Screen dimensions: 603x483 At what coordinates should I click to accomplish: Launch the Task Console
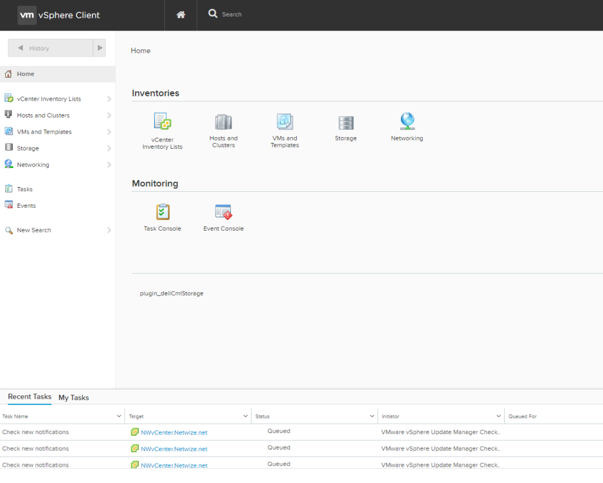pyautogui.click(x=162, y=211)
